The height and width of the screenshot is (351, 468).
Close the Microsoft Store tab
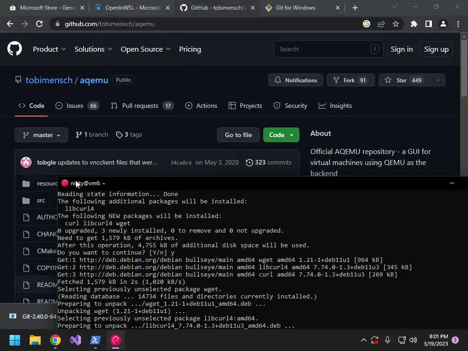coord(82,8)
